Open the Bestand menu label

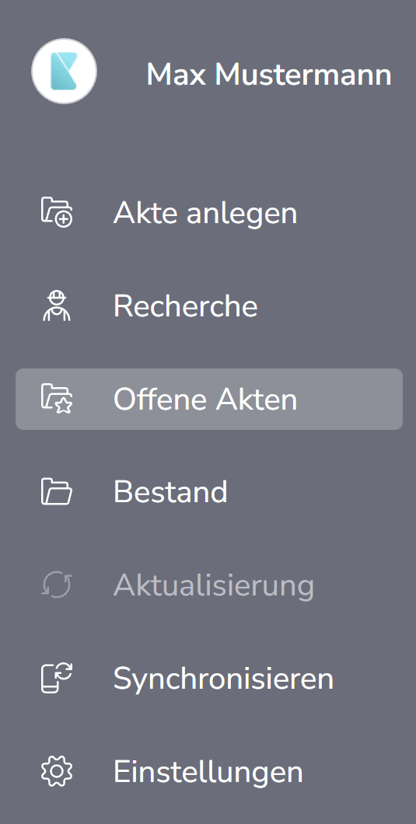pos(171,492)
